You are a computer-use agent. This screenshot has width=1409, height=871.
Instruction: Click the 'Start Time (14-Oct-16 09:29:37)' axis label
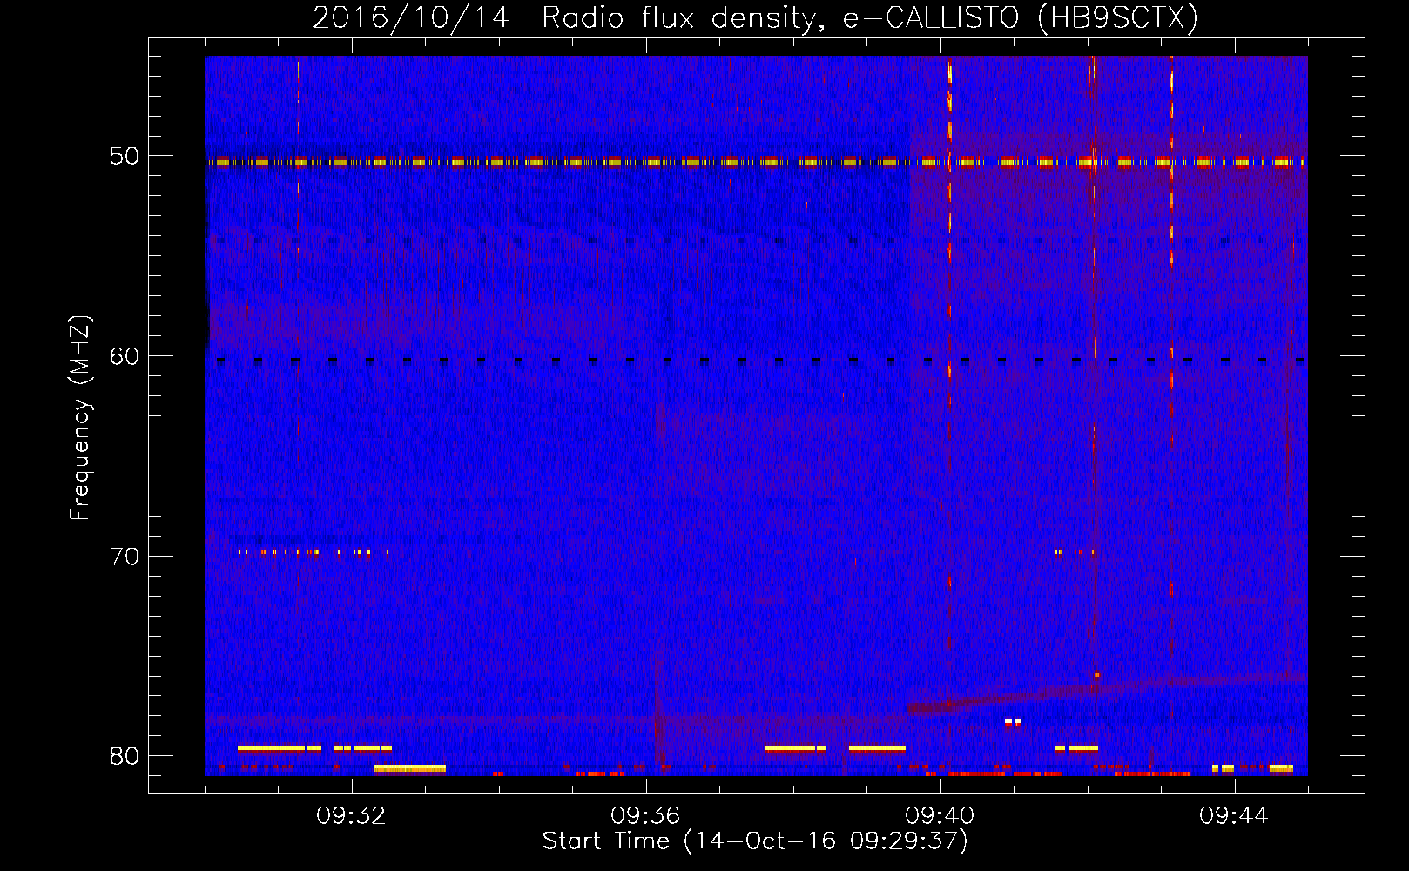click(x=755, y=841)
